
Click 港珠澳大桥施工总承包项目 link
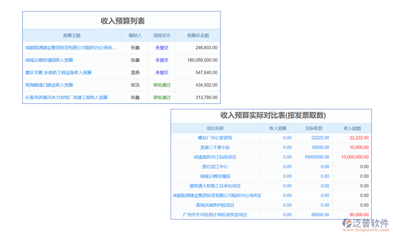pos(215,186)
